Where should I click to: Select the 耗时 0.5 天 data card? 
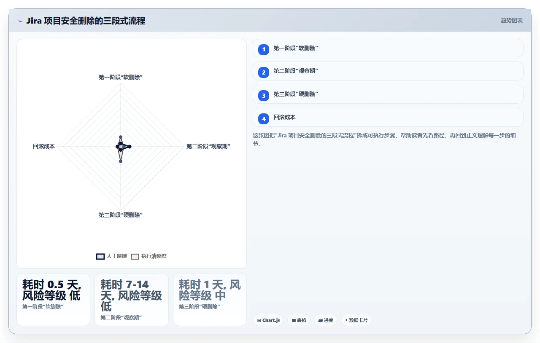point(53,299)
